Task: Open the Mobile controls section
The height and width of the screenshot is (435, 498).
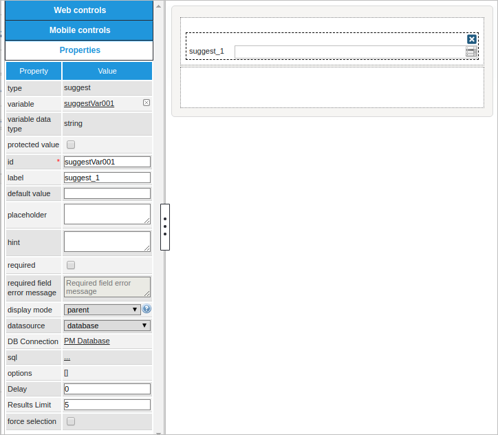Action: pos(79,30)
